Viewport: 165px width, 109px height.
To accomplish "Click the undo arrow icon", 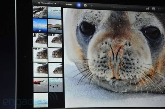I will [x=92, y=6].
